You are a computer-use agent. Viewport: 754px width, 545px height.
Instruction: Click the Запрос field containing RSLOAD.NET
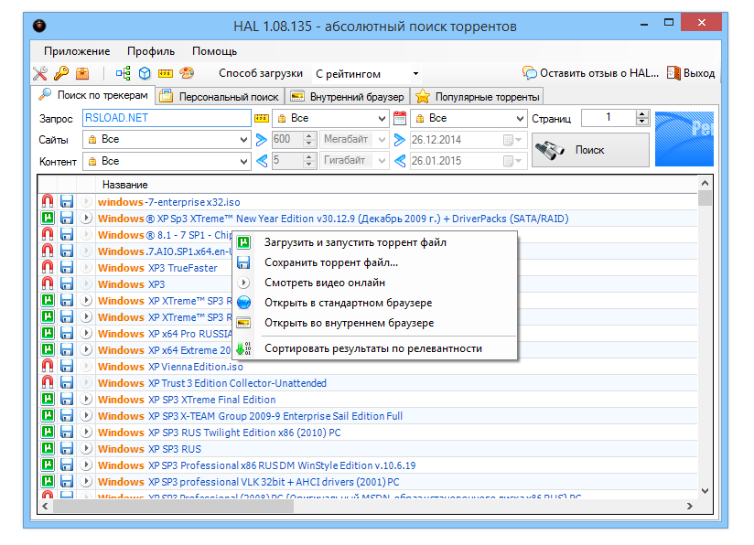point(165,118)
